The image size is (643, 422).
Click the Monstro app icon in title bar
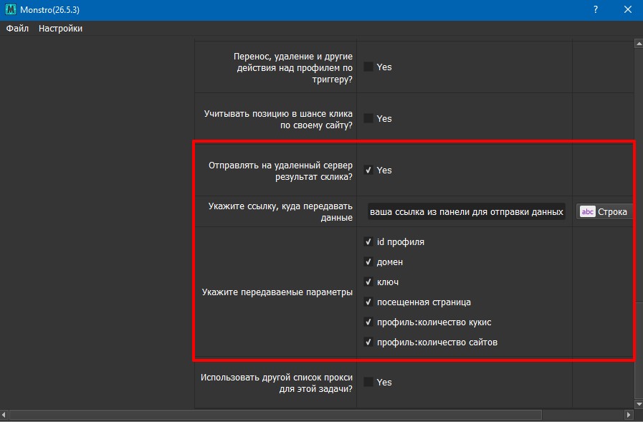click(10, 10)
